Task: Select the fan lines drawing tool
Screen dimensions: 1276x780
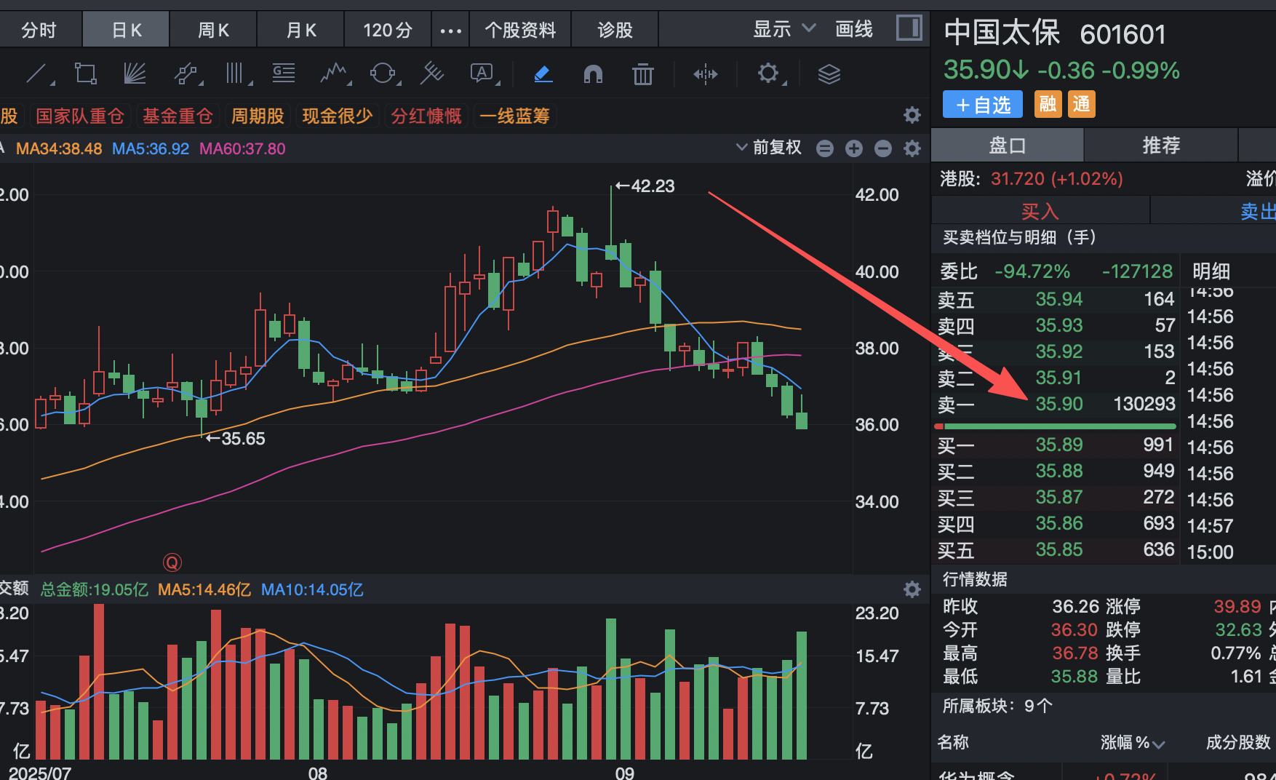Action: 135,73
